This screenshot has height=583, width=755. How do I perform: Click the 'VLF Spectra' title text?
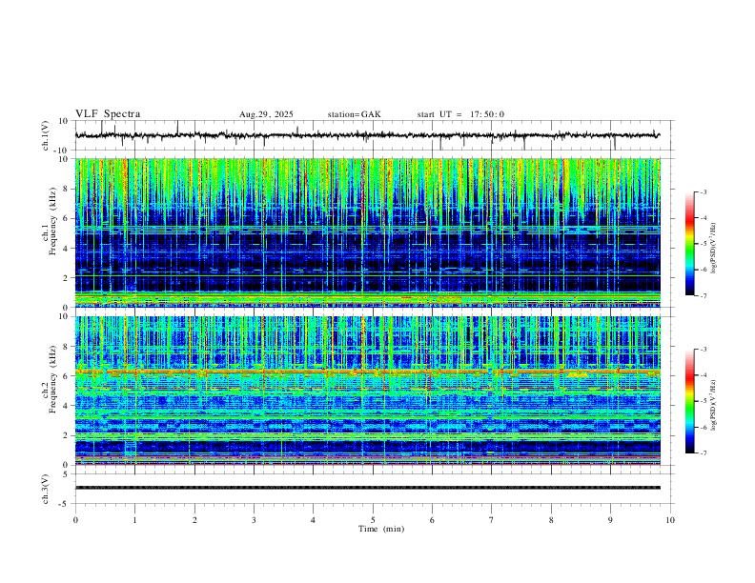pyautogui.click(x=108, y=114)
